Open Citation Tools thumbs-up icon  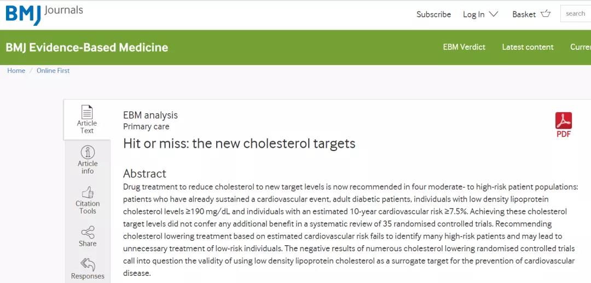[88, 192]
